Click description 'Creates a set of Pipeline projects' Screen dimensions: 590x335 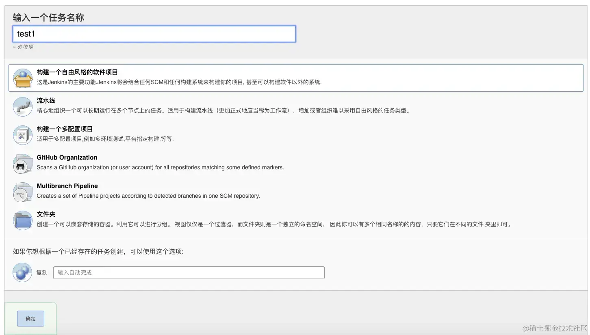(x=148, y=196)
